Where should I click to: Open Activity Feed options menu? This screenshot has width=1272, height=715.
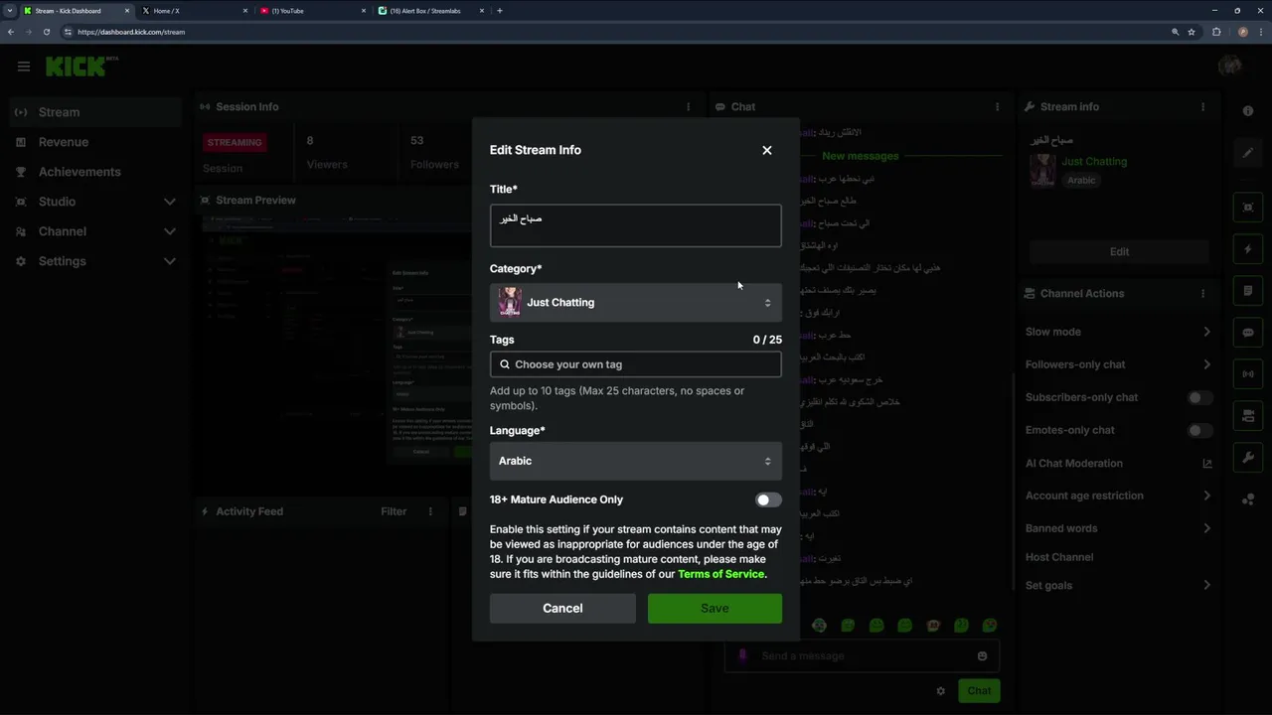430,511
